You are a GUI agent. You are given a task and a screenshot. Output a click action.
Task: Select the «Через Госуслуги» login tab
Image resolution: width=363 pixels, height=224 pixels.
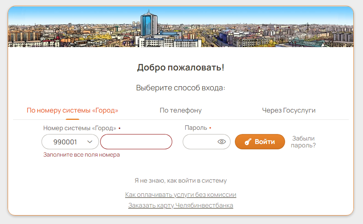click(289, 110)
